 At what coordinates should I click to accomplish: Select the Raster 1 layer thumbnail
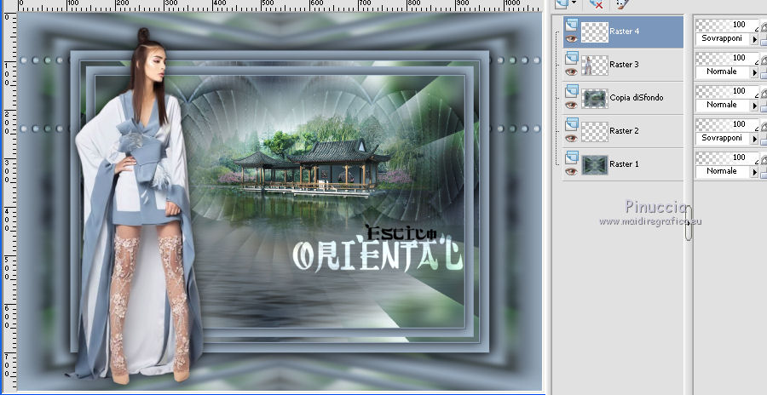(594, 165)
